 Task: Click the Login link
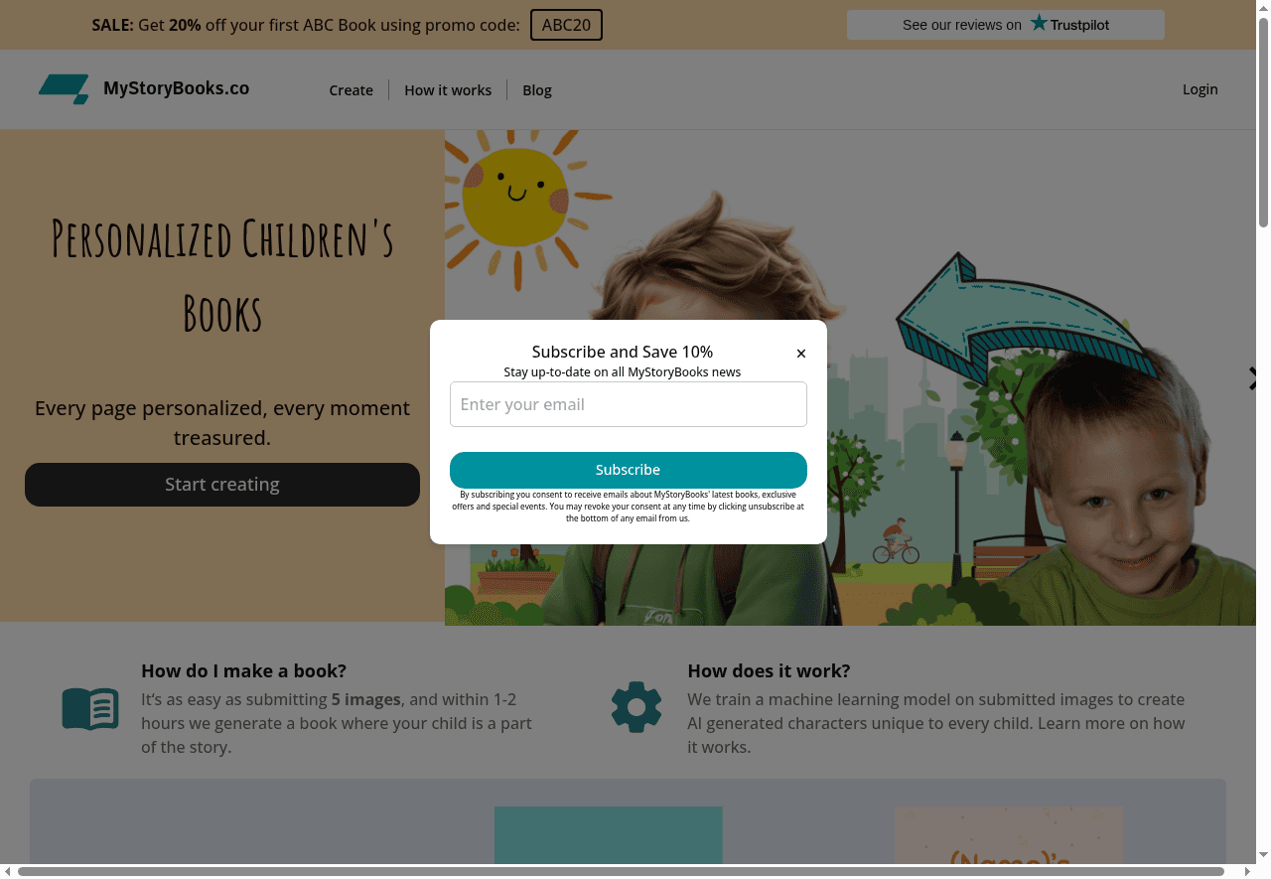1200,88
